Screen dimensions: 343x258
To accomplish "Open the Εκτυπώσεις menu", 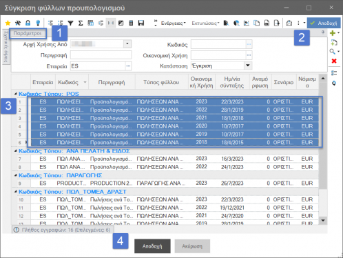I will click(205, 23).
